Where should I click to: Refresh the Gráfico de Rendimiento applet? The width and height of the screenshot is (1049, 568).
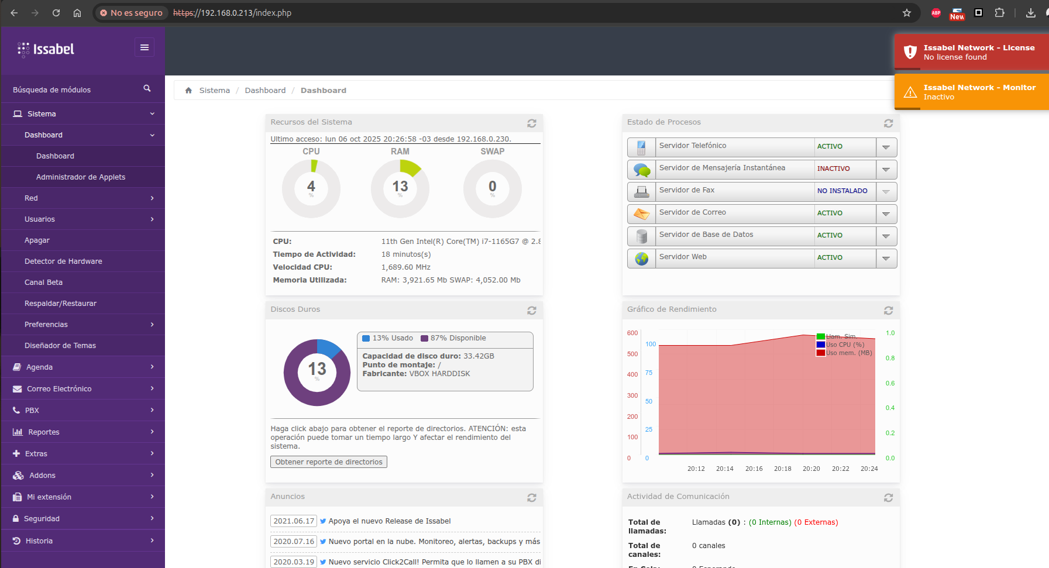(888, 311)
